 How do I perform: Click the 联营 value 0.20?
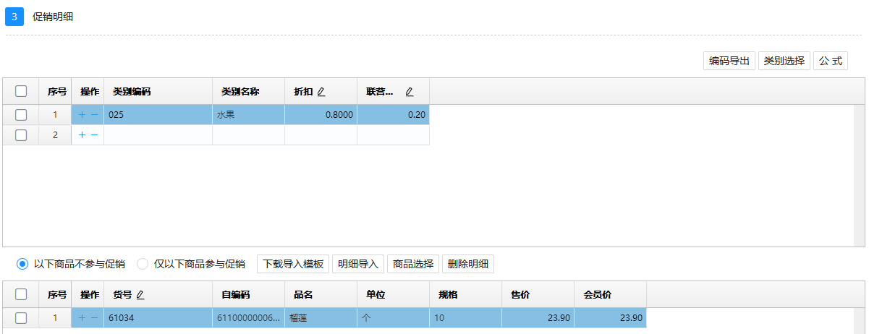pos(394,114)
